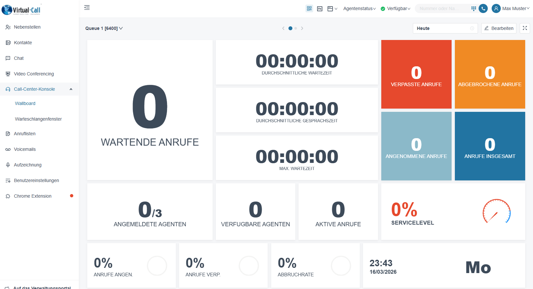Open the Verfügbar status dropdown

(x=396, y=9)
